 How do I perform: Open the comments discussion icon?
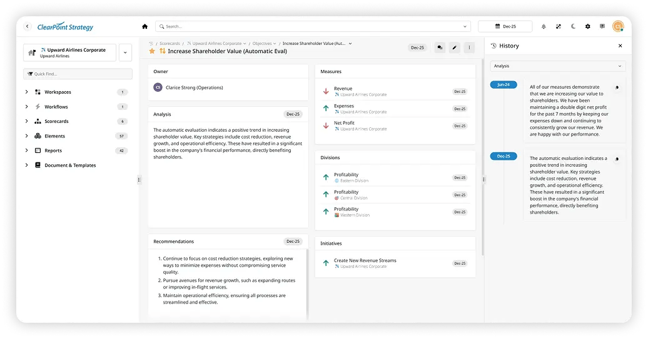[440, 47]
